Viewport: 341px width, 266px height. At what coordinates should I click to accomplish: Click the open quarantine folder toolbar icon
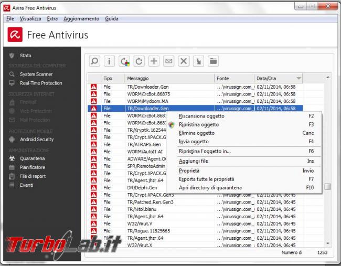(x=214, y=61)
